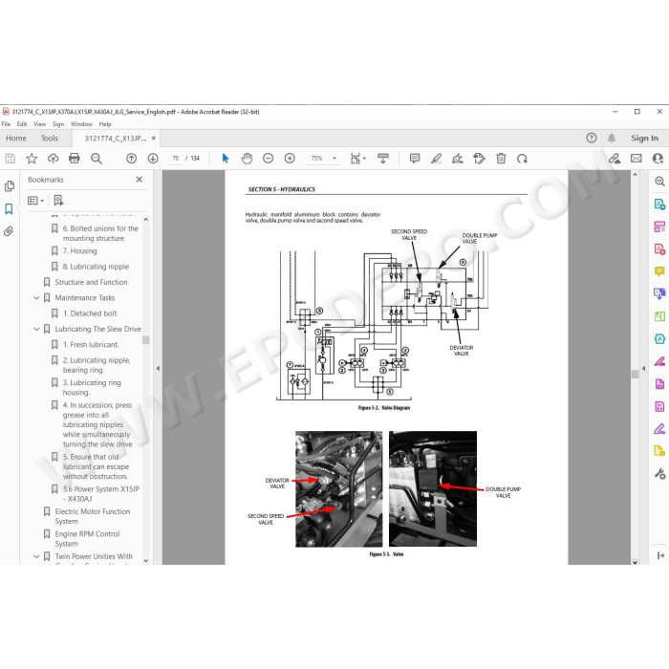Close the 3121774_C_X13JP document tab
Viewport: 669px width, 669px height.
tap(154, 139)
